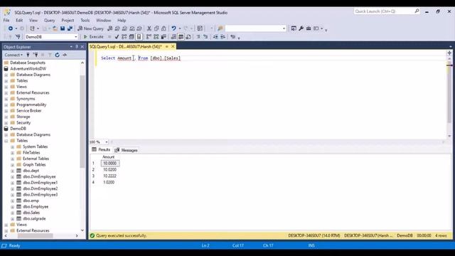Toggle Include Actual Execution Plan

click(x=149, y=37)
